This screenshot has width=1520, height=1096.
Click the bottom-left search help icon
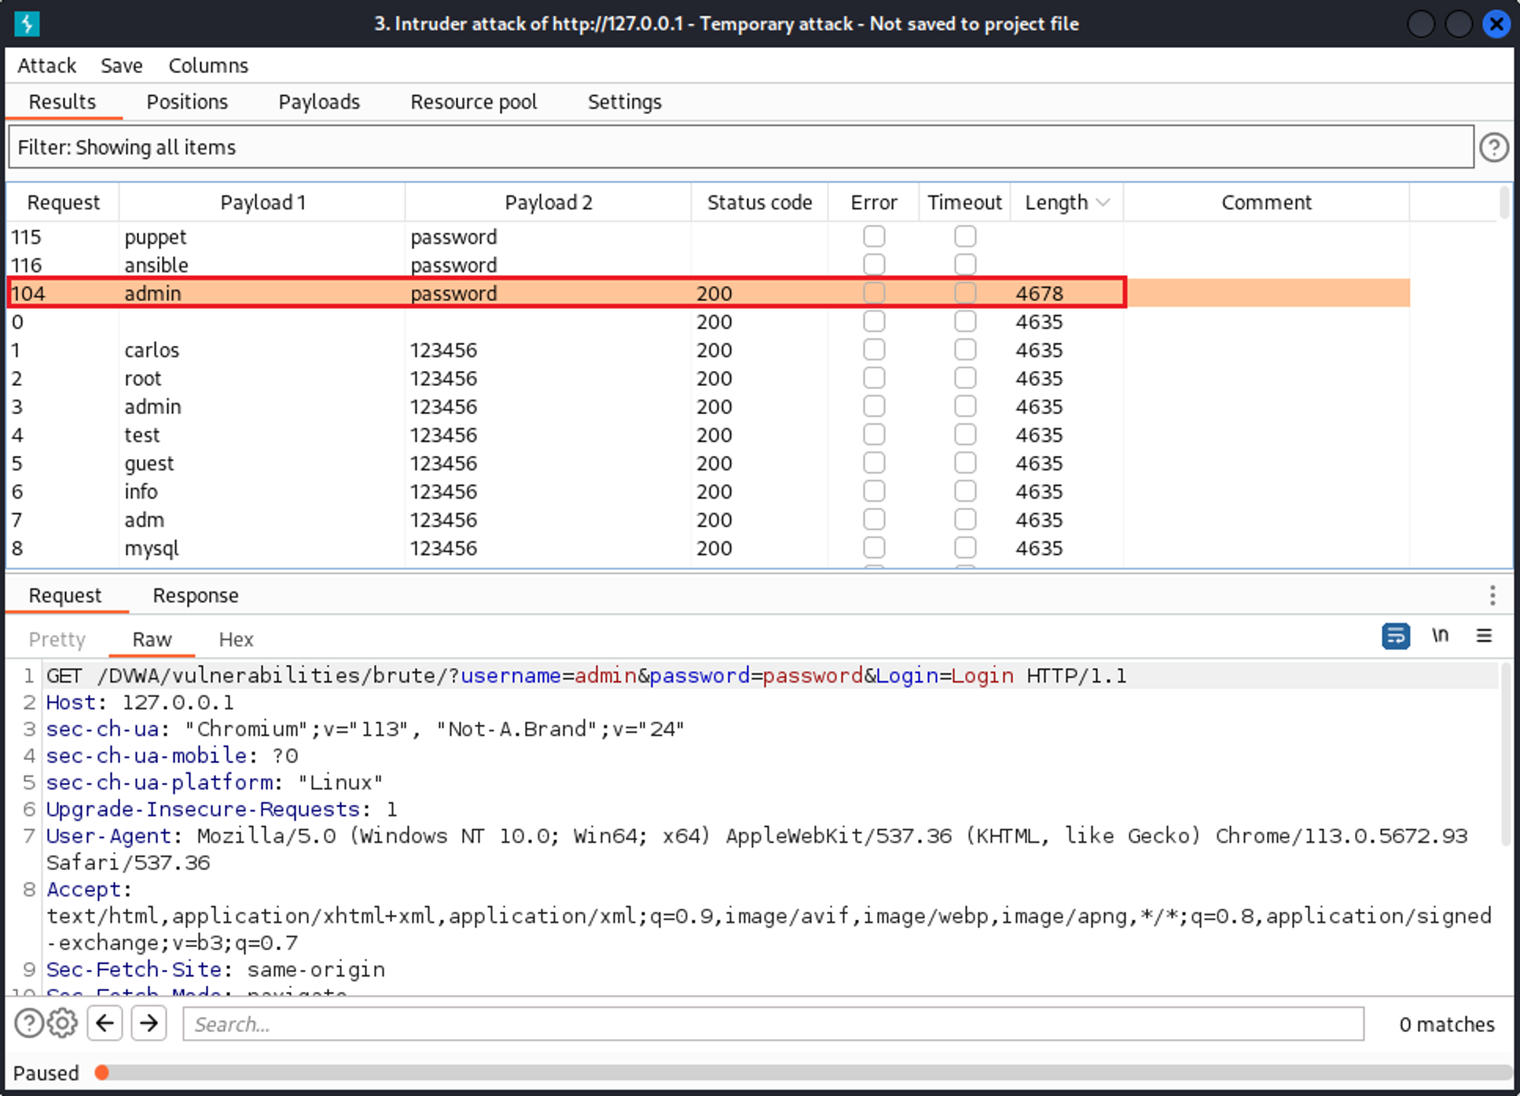coord(29,1023)
